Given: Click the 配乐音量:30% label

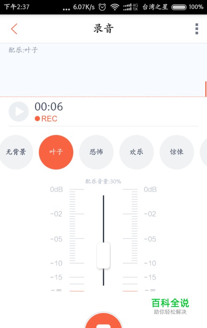Looking at the screenshot, I should pos(103,181).
